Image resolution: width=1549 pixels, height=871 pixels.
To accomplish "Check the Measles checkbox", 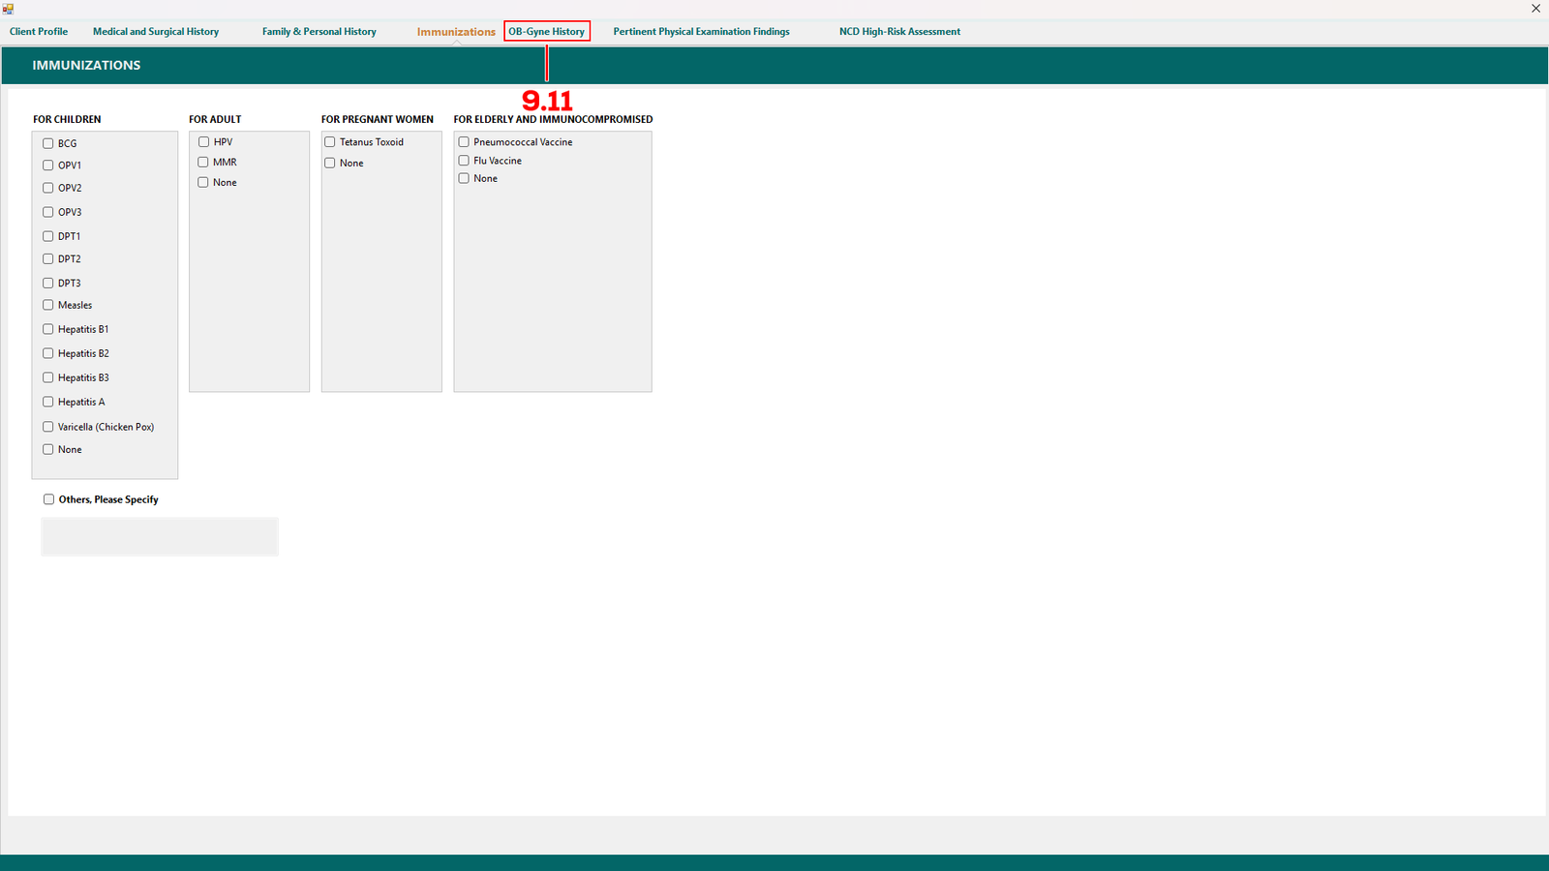I will (x=48, y=305).
